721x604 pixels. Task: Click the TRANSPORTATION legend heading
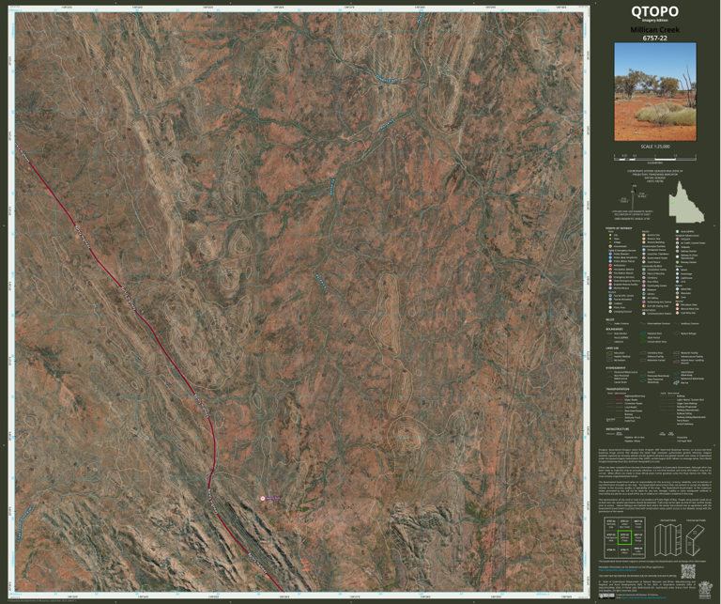[617, 389]
